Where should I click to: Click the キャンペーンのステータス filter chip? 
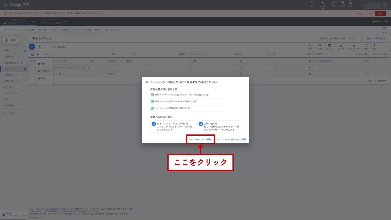tap(37, 30)
